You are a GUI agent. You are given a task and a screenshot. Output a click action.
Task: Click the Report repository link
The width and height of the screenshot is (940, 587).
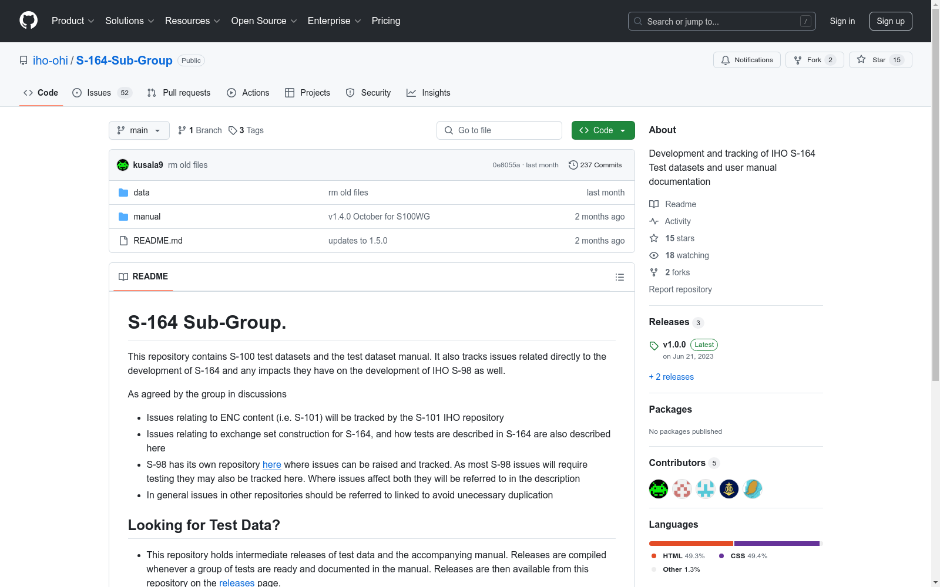(x=680, y=289)
